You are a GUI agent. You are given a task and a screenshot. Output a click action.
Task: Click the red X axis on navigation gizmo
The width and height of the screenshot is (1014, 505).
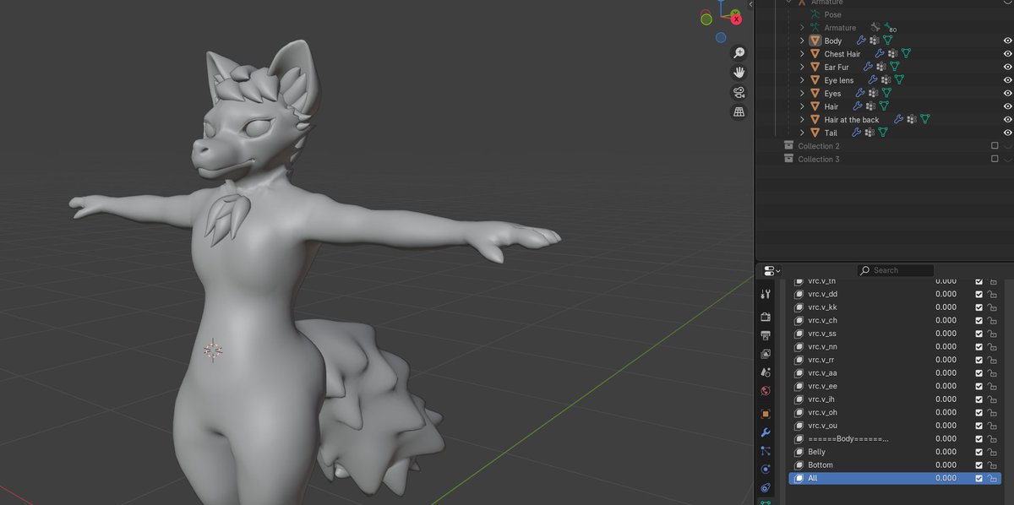point(736,18)
